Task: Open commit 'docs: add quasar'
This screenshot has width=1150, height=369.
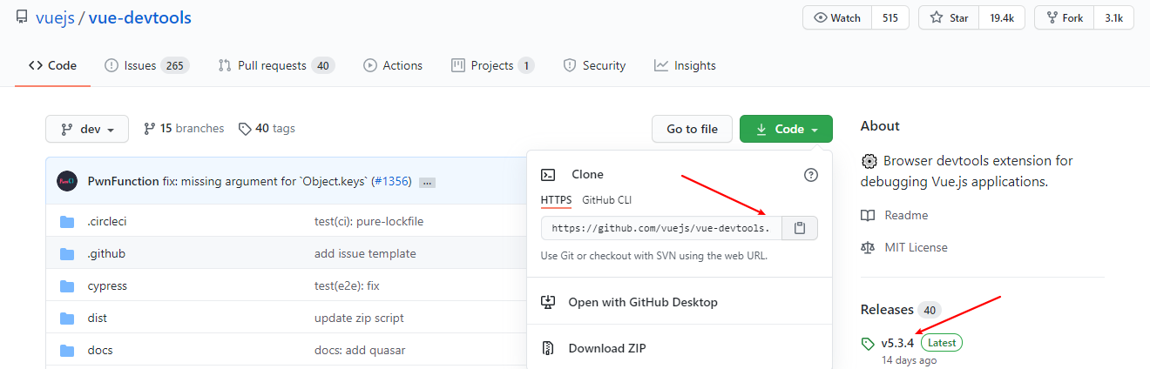Action: (360, 351)
